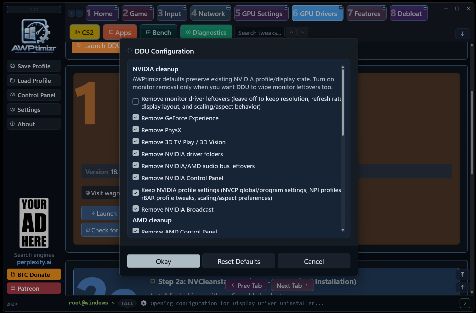Viewport: 476px width, 313px height.
Task: Uncheck Remove PhysX option
Action: [136, 129]
